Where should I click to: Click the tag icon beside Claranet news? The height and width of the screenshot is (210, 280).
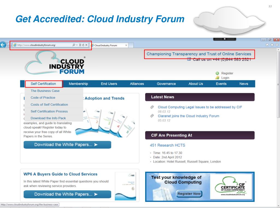(x=152, y=116)
